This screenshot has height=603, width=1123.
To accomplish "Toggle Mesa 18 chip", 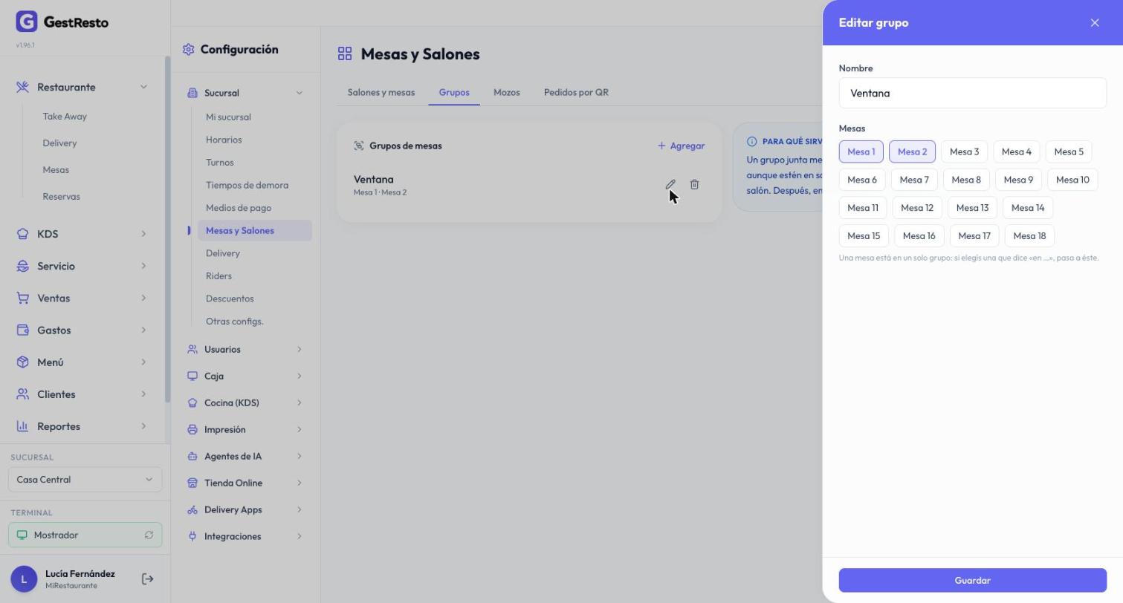I will coord(1029,236).
